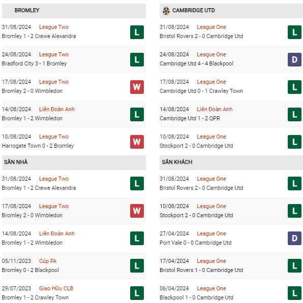Open the BROMLEY team header

pyautogui.click(x=27, y=10)
